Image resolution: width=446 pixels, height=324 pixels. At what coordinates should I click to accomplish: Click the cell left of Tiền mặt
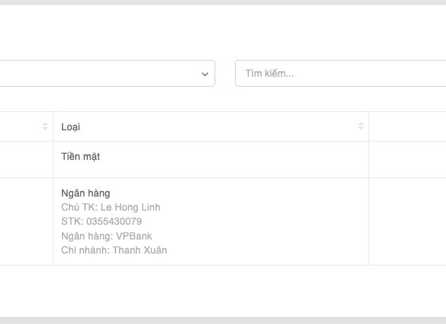tap(26, 159)
